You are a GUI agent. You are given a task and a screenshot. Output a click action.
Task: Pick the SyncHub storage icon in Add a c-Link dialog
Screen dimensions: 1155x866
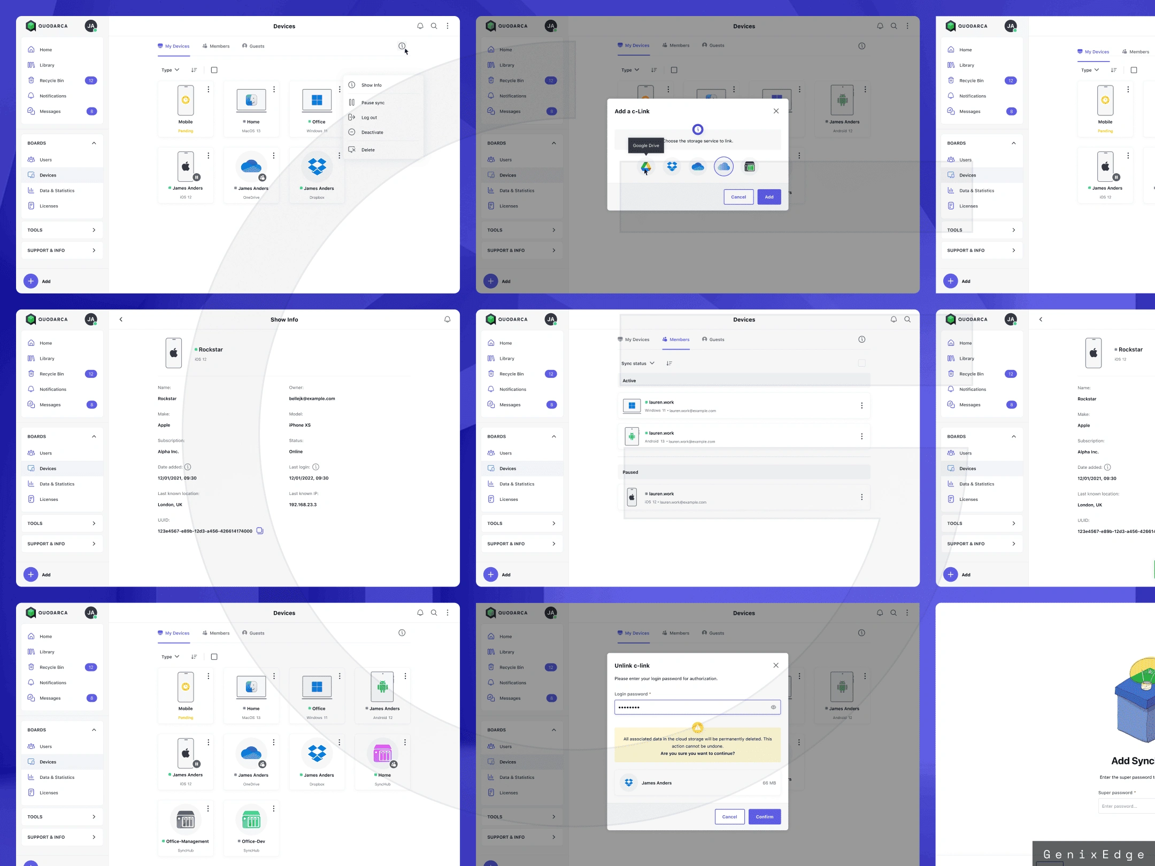pos(750,167)
